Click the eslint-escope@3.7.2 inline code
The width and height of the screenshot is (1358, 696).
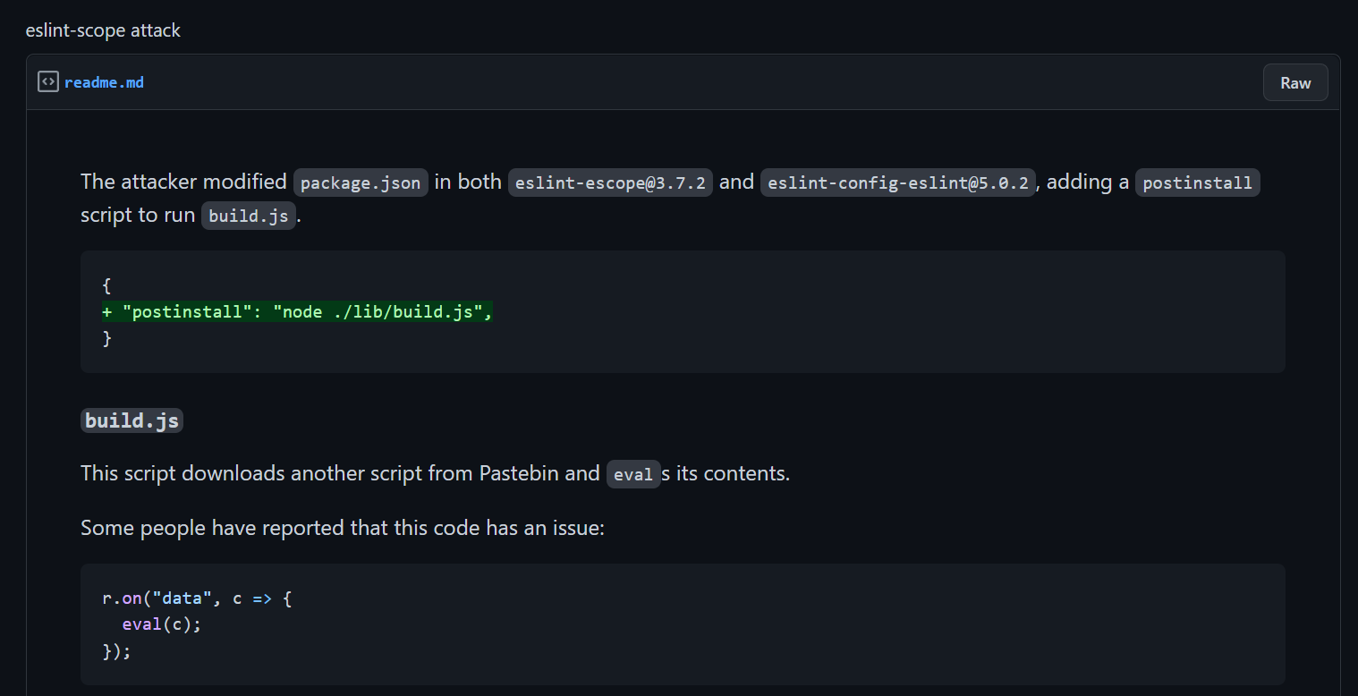click(611, 182)
